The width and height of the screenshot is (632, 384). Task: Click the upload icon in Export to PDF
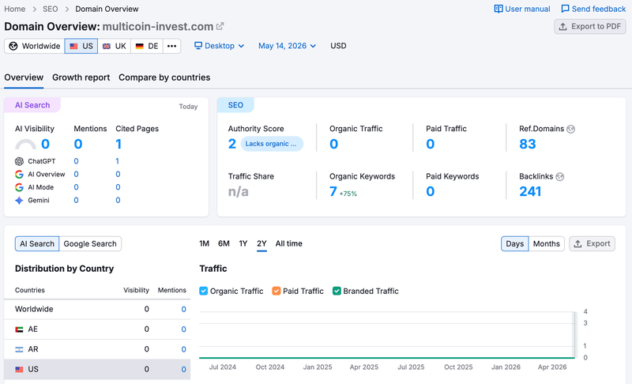563,27
